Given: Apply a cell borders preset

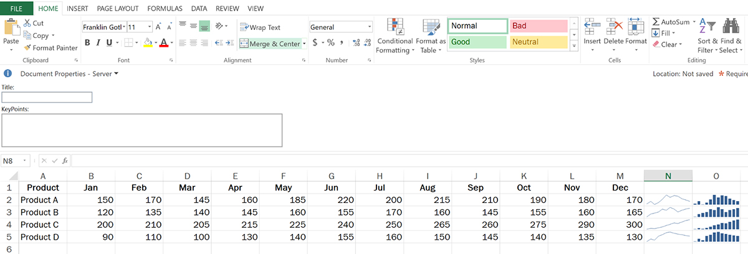Looking at the screenshot, I should (x=128, y=43).
